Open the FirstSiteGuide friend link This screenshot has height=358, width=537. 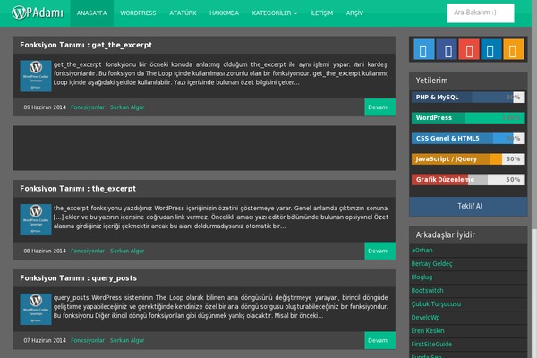tap(431, 344)
